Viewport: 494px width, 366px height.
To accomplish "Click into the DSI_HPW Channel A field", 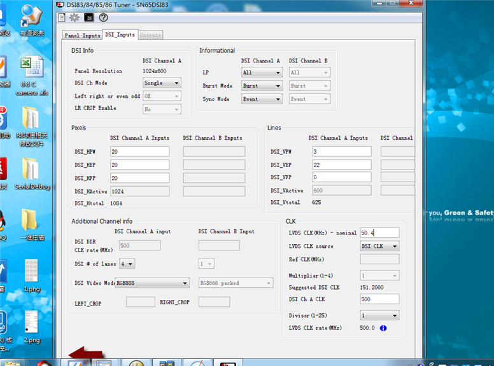I will tap(140, 152).
